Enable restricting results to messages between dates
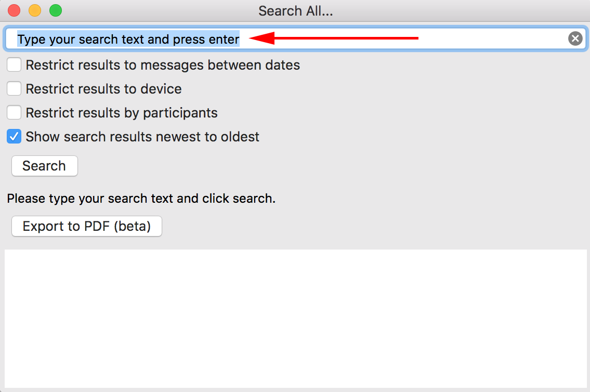Viewport: 590px width, 392px height. [x=14, y=64]
